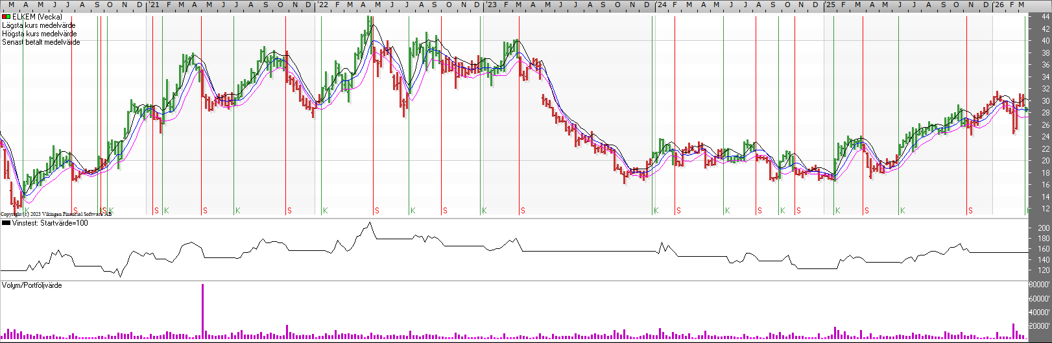
Task: Click the Volym/Portföljvärde panel label
Action: [x=32, y=285]
